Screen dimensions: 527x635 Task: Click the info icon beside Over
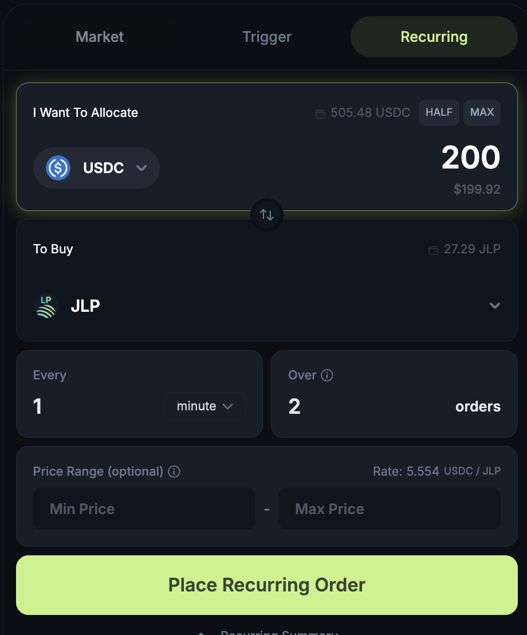327,375
